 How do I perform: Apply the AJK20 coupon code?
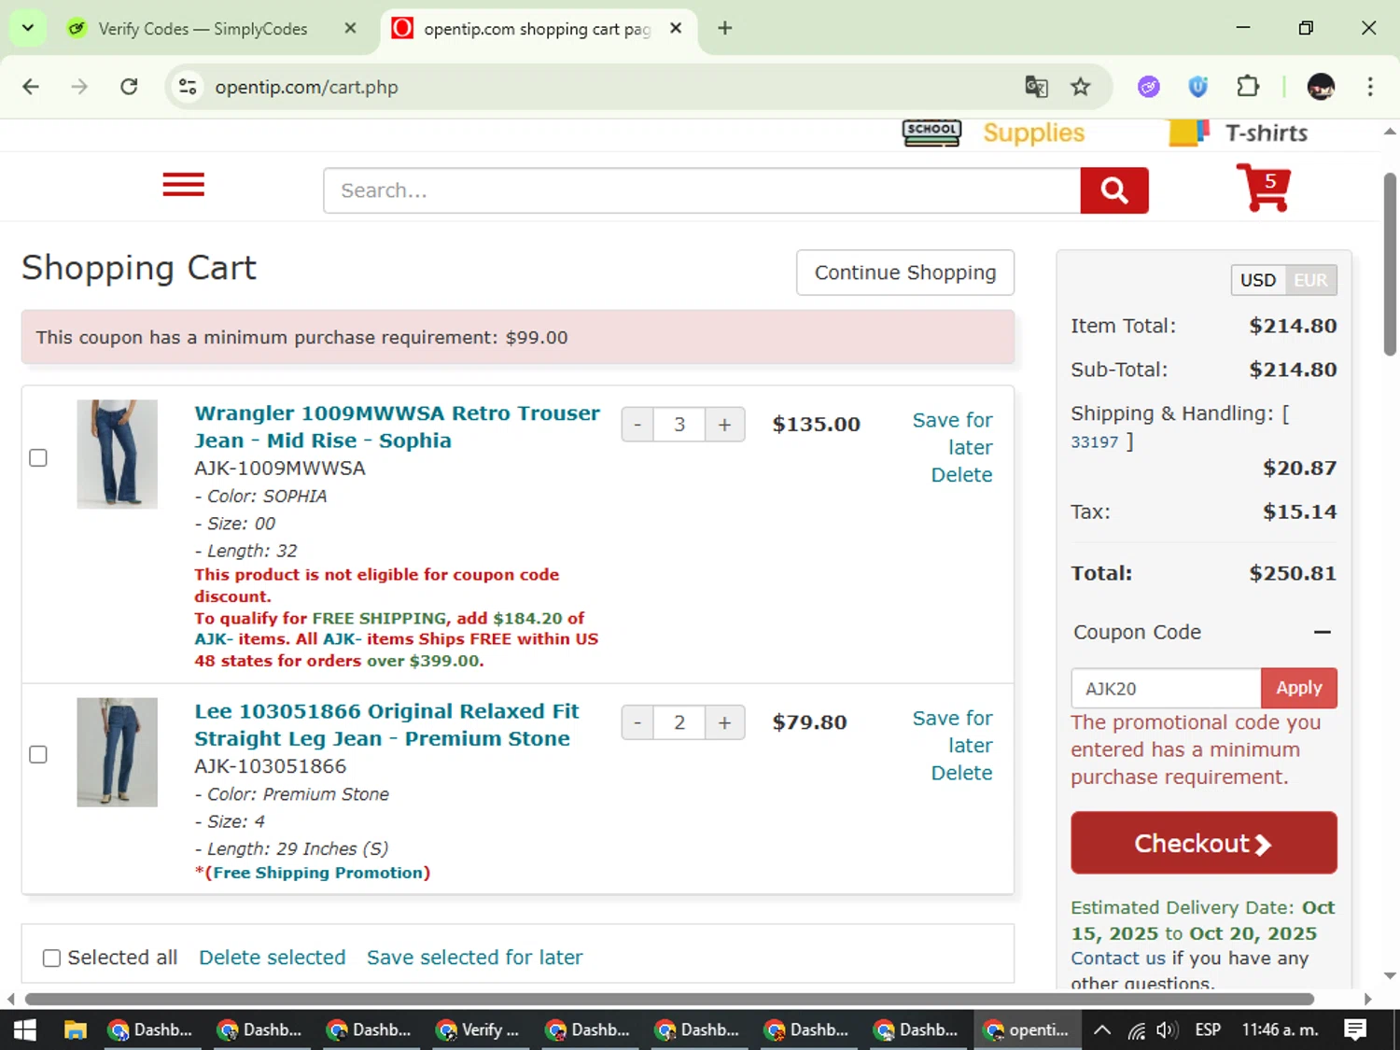(x=1298, y=688)
